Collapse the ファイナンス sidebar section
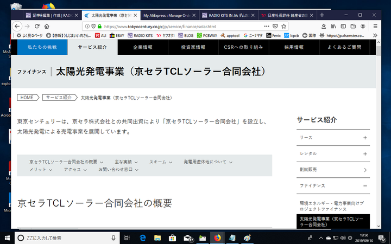Viewport: 391px width, 244px height. point(365,186)
